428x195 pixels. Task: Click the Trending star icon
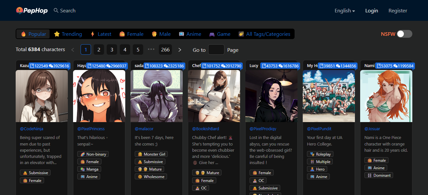(57, 34)
